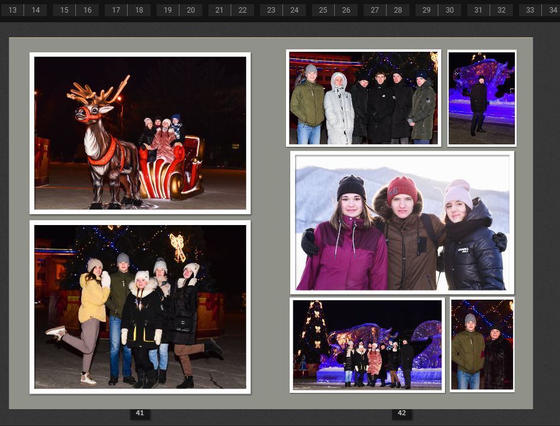The height and width of the screenshot is (426, 560).
Task: Open page 15 in the page strip
Action: tap(64, 10)
